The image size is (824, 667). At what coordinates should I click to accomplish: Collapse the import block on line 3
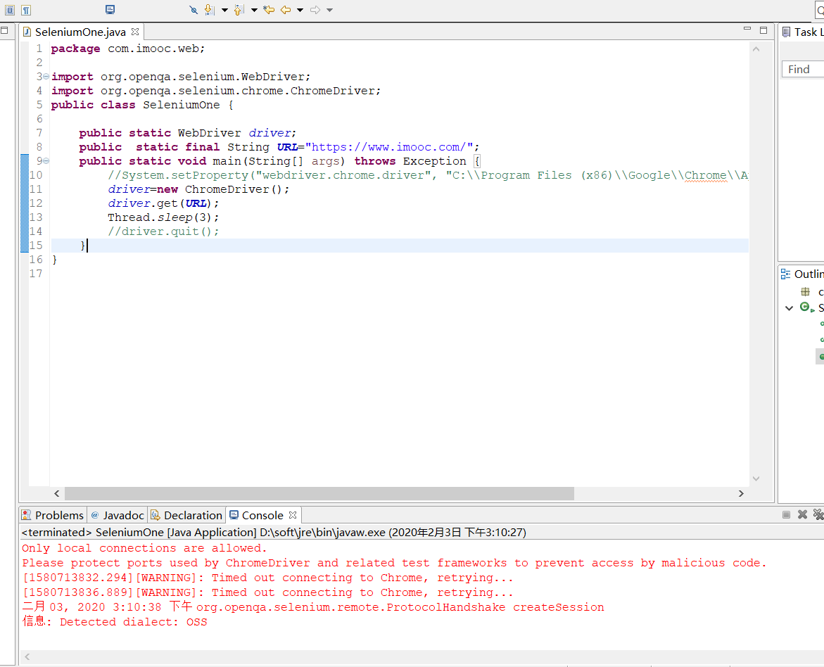point(46,77)
